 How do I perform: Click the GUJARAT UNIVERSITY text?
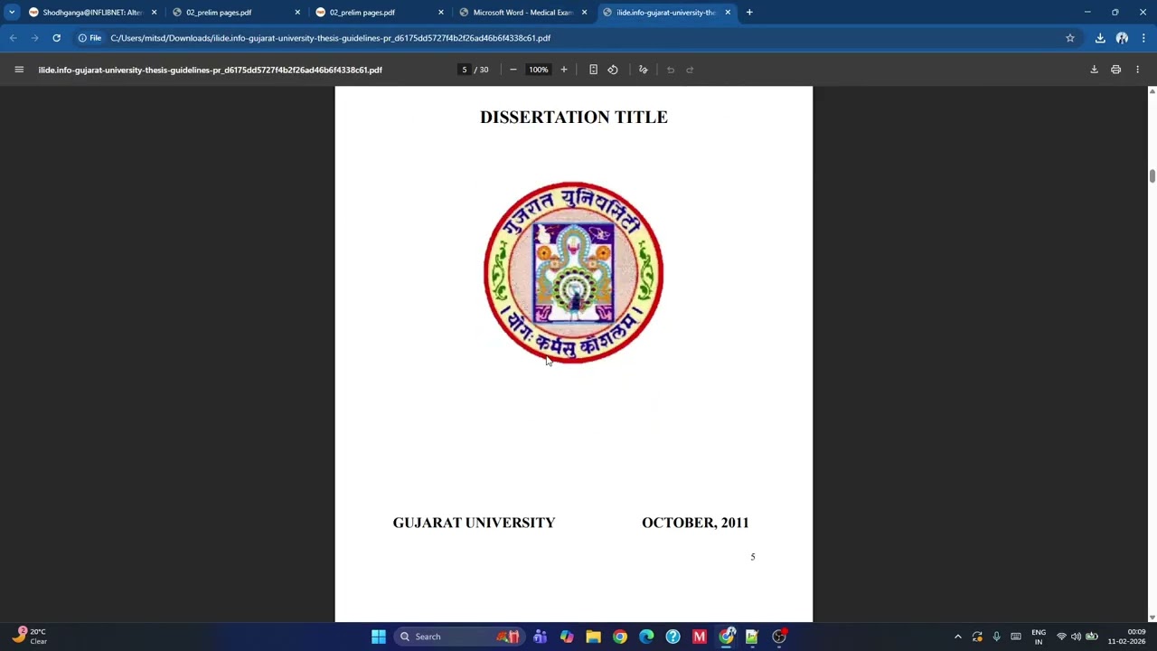pyautogui.click(x=474, y=523)
